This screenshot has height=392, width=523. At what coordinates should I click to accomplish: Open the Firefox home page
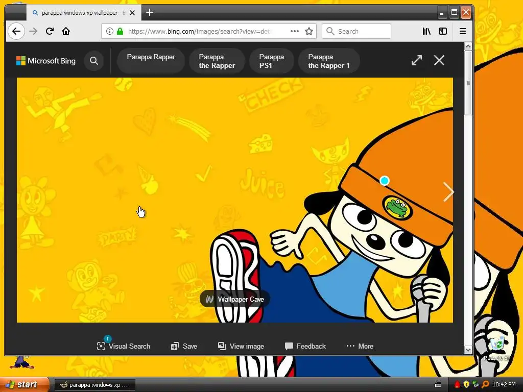pos(66,31)
